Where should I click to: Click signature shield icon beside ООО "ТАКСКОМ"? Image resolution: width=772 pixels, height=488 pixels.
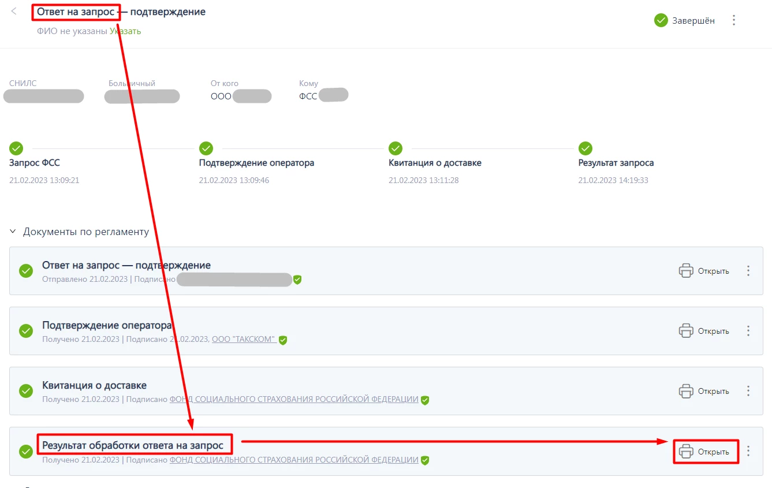coord(283,340)
